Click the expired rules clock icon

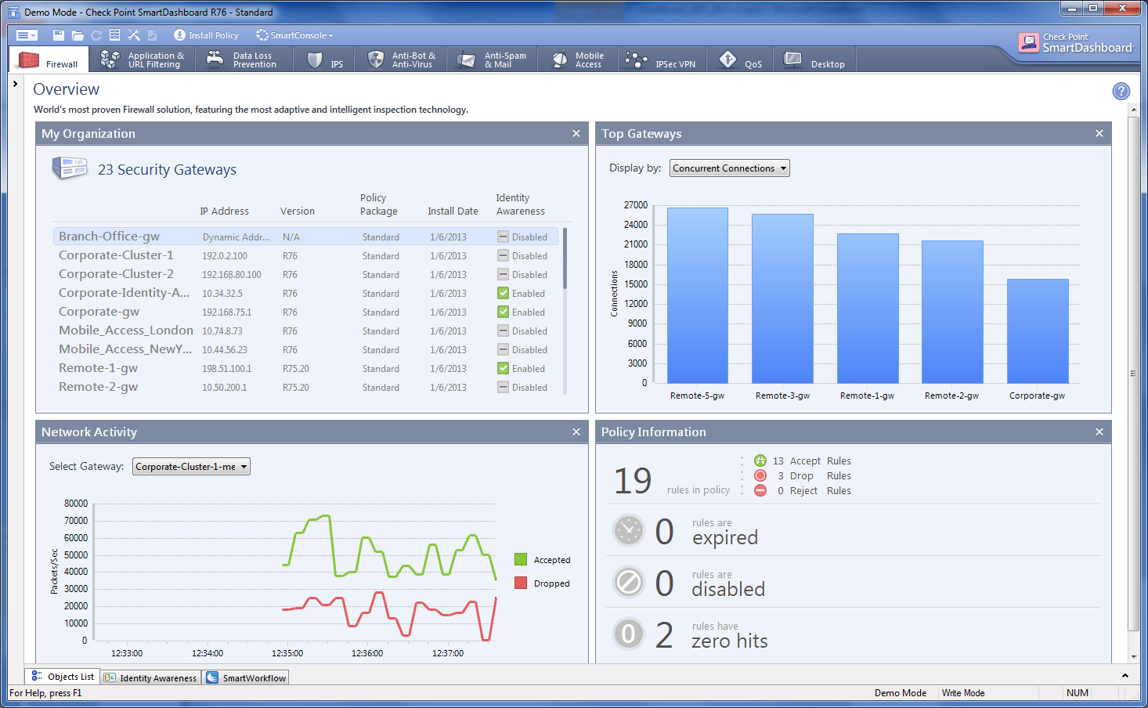629,530
